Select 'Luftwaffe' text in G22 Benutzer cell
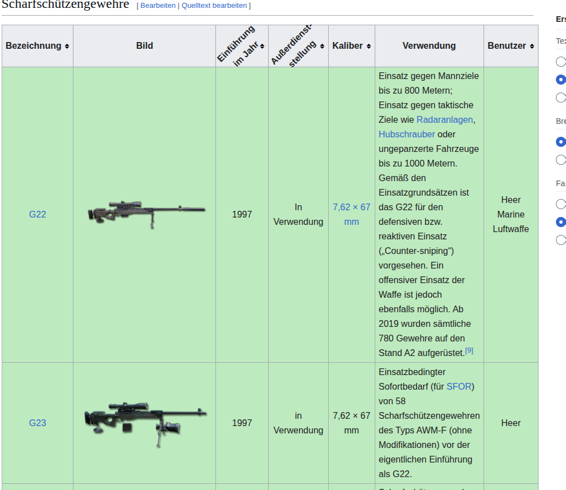Viewport: 566px width, 490px height. pyautogui.click(x=511, y=229)
